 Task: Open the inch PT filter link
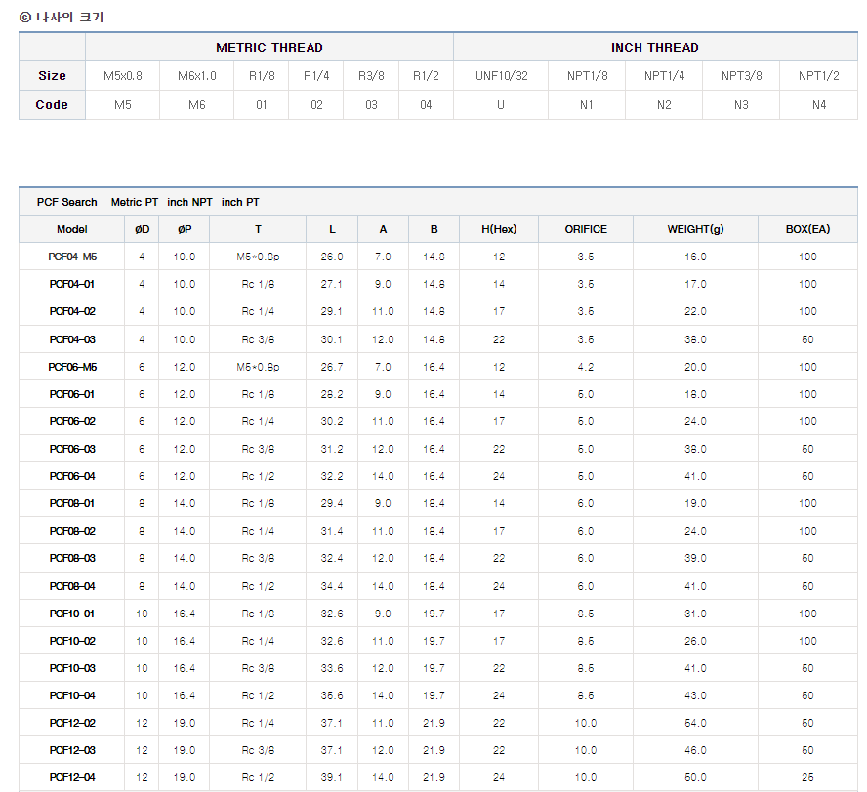click(x=240, y=202)
